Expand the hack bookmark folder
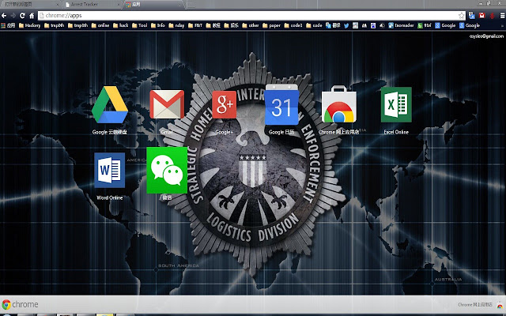506x316 pixels. (x=121, y=25)
